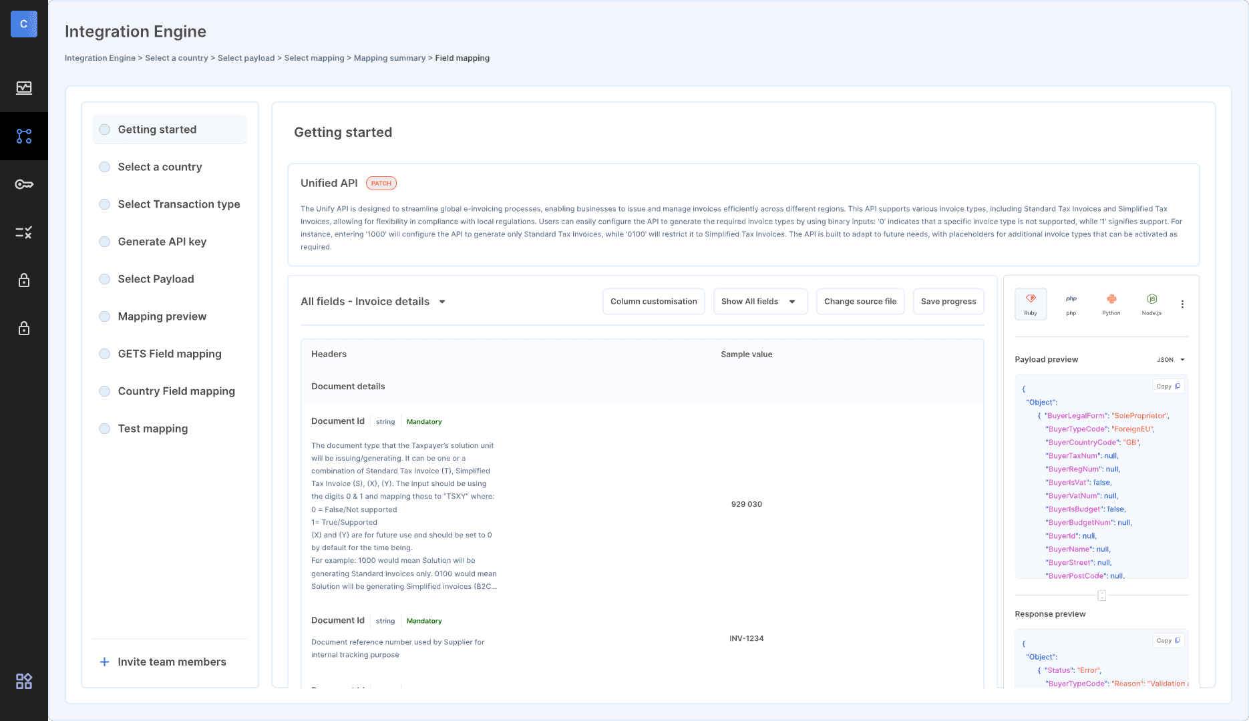Click the checklist icon in the left sidebar
The height and width of the screenshot is (721, 1249).
pyautogui.click(x=24, y=232)
